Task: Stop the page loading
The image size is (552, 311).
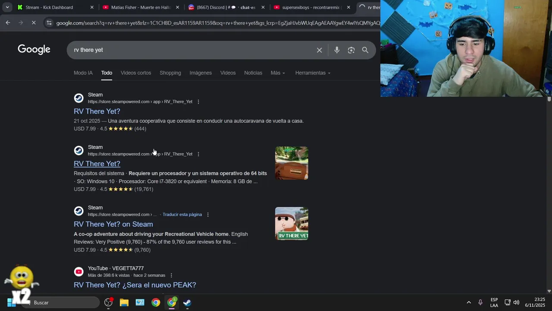Action: (x=34, y=22)
